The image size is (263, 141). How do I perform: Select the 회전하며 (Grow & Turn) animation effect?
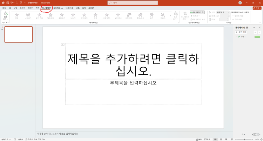point(129,16)
